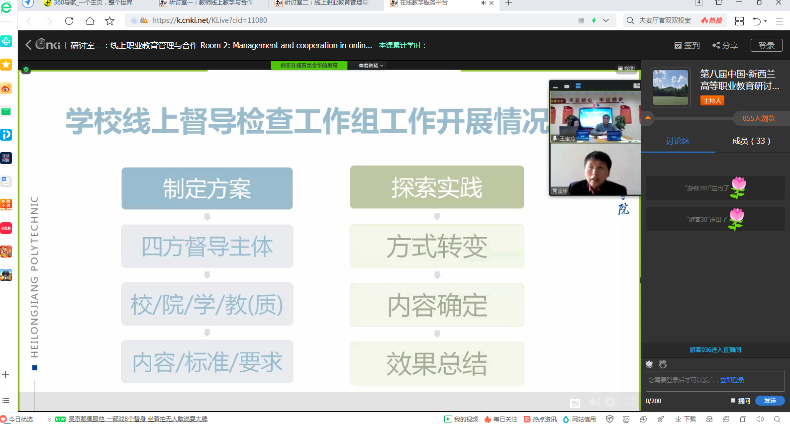Image resolution: width=790 pixels, height=424 pixels.
Task: Click the host course thumbnail image
Action: point(670,87)
